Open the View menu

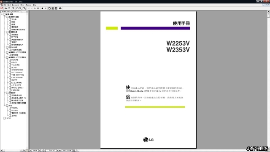pyautogui.click(x=22, y=5)
